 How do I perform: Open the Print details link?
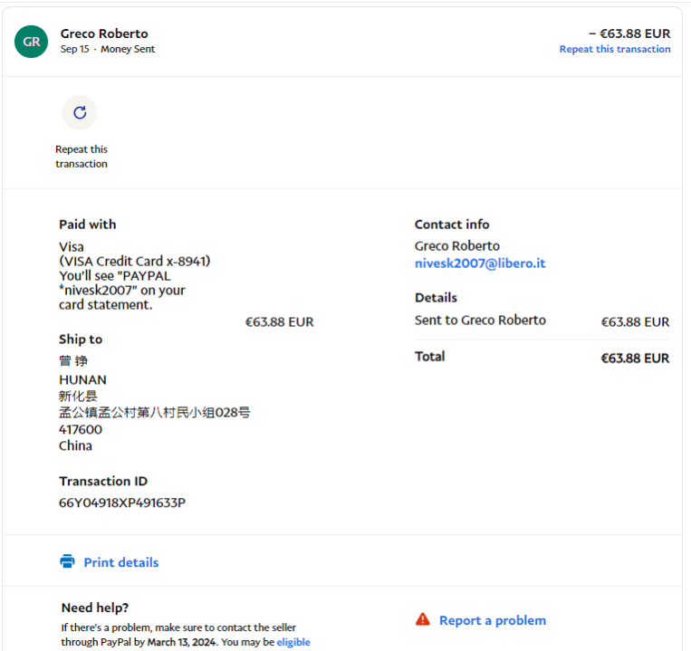(120, 562)
